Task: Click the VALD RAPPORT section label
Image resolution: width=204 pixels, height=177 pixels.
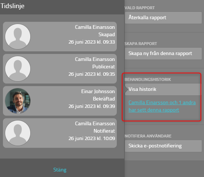Action: pyautogui.click(x=140, y=8)
